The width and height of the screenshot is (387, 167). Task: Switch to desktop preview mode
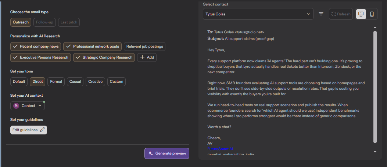click(361, 14)
